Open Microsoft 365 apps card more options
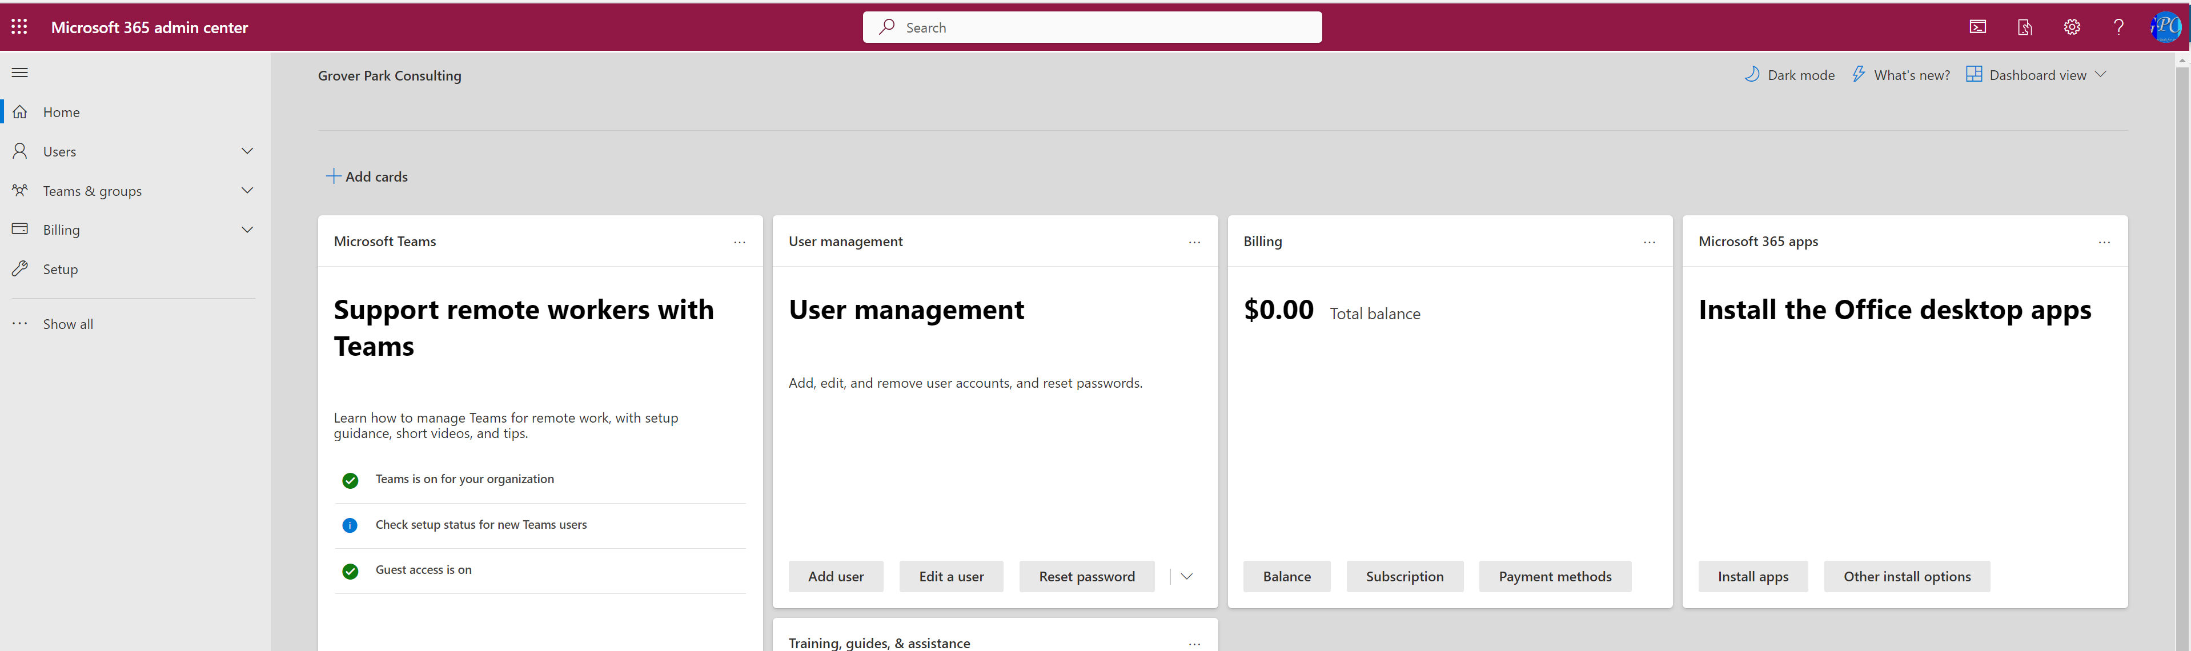Image resolution: width=2191 pixels, height=651 pixels. tap(2104, 242)
